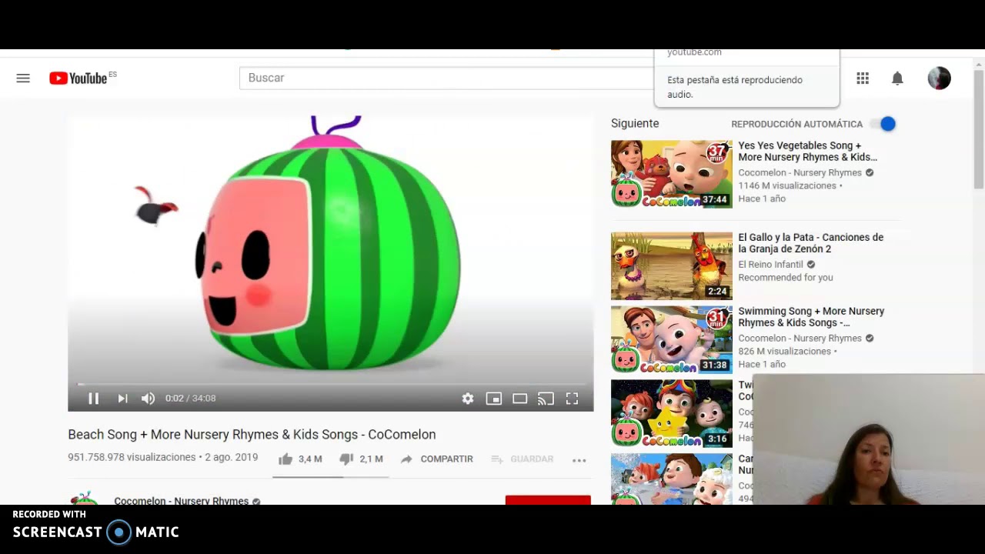Click the Beach Song video title text
Viewport: 985px width, 554px height.
252,434
